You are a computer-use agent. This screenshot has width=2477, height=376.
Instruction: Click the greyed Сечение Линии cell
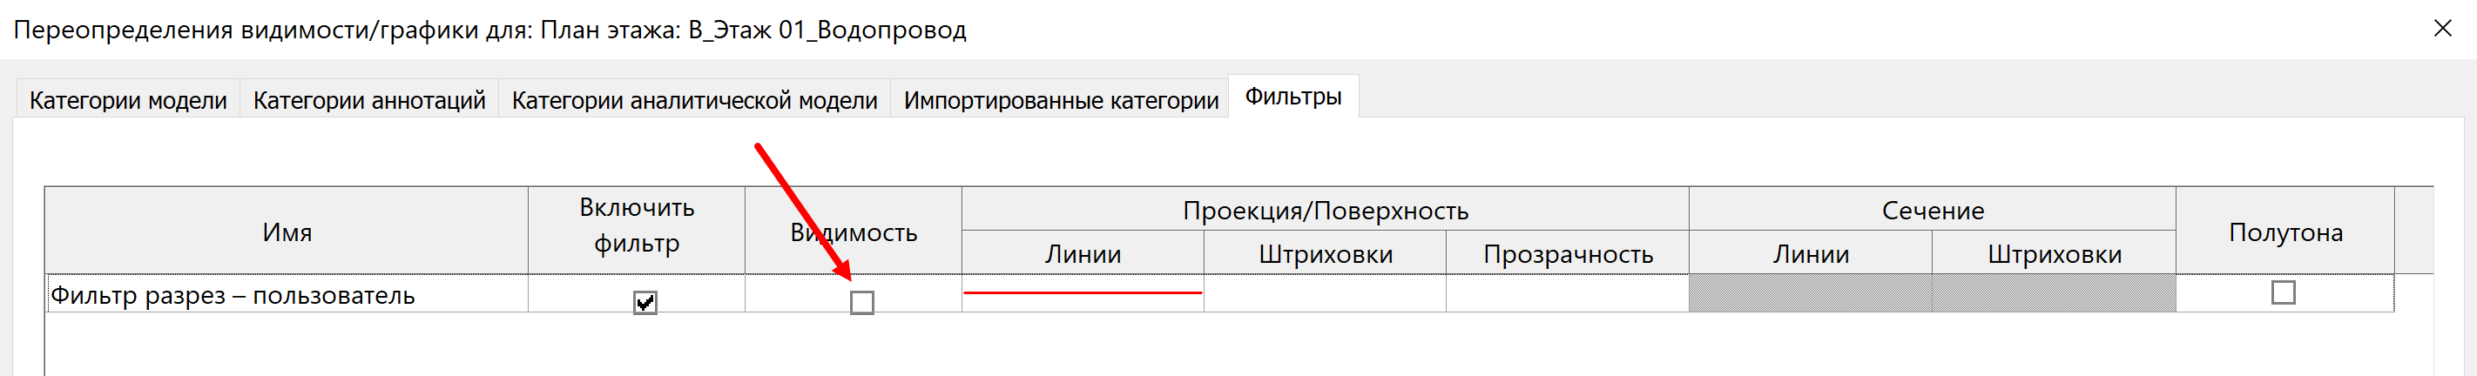(x=1811, y=293)
